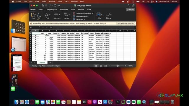The image size is (189, 106).
Task: Click the search magnifier in Excel title bar
Action: [129, 5]
